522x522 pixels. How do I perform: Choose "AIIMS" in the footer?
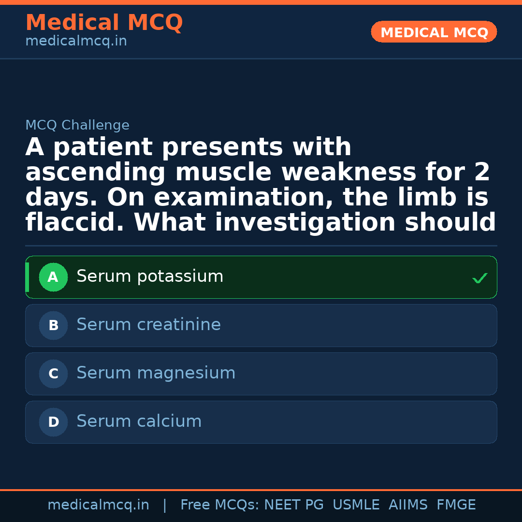(x=408, y=505)
